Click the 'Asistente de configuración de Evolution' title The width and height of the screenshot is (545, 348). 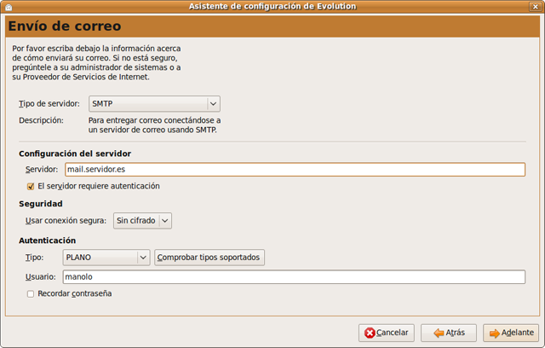click(272, 7)
